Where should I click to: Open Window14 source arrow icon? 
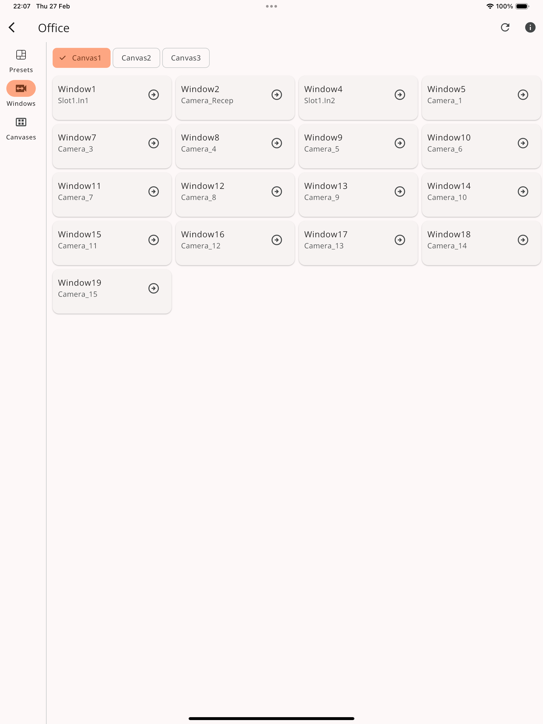click(x=523, y=192)
